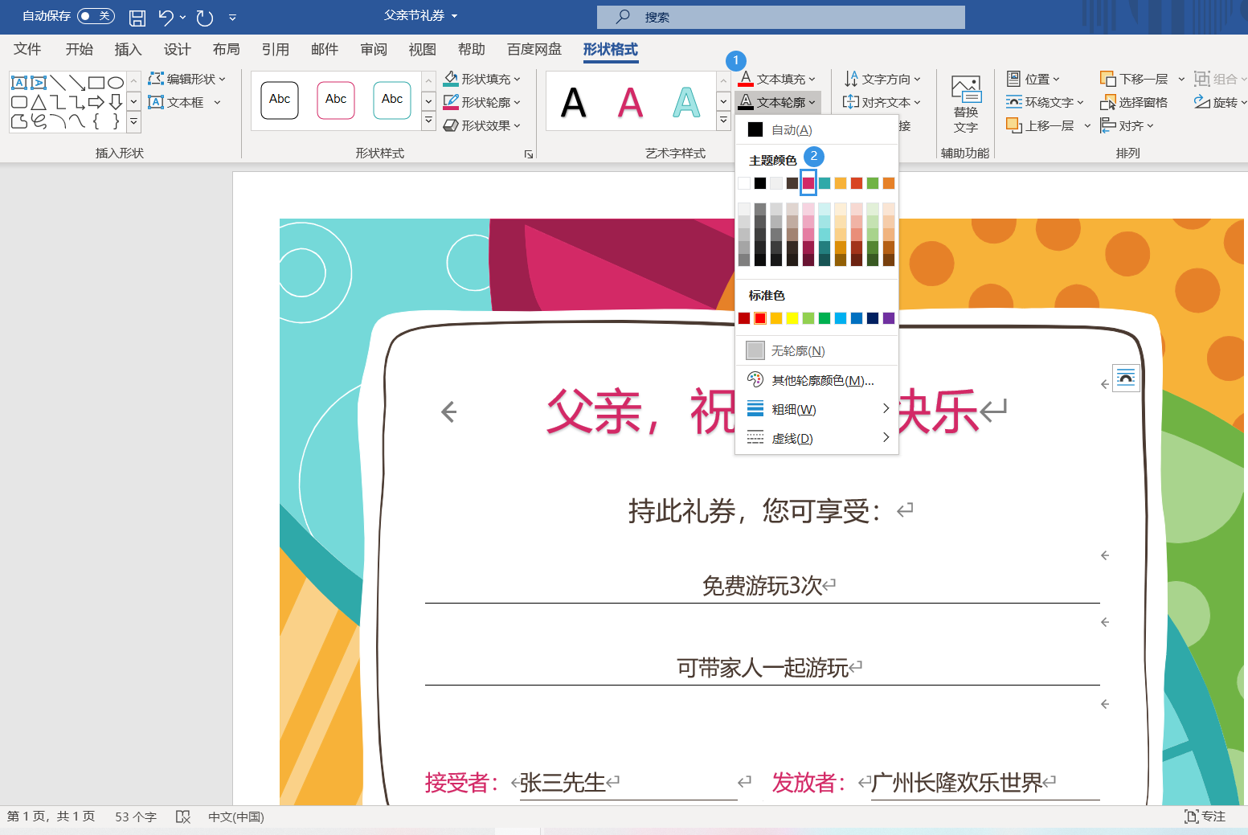Click 上移一层 (Bring Forward)
Viewport: 1248px width, 835px height.
1040,125
